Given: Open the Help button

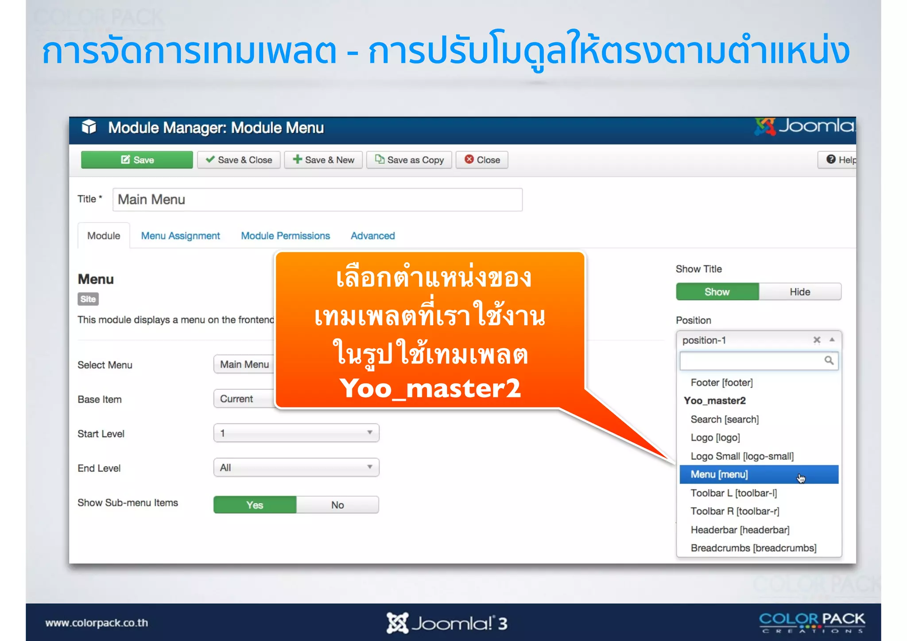Looking at the screenshot, I should 838,160.
